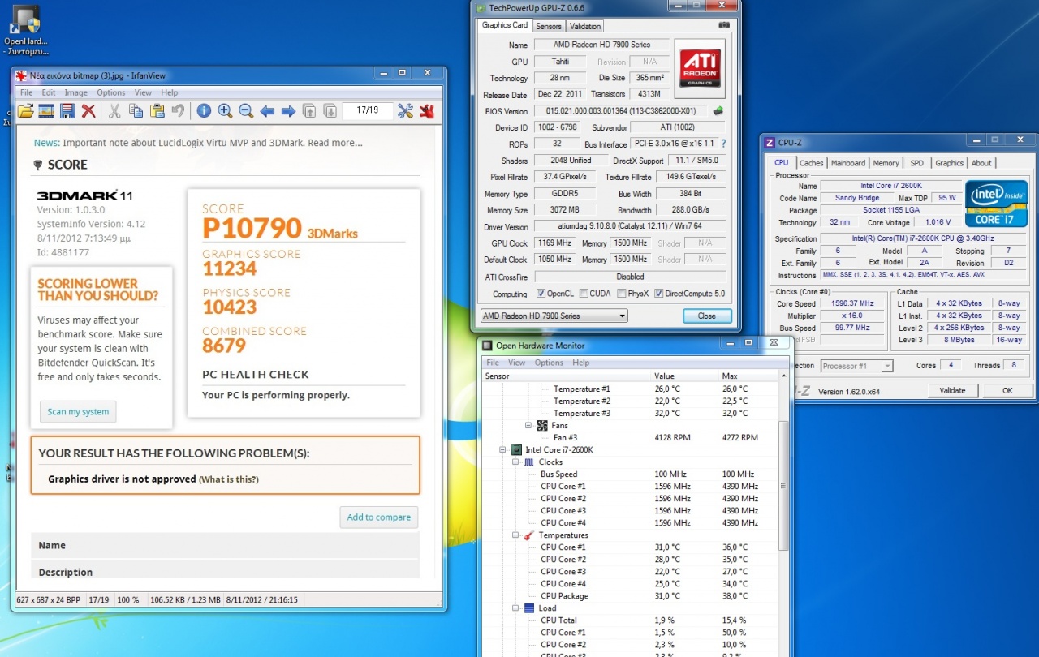Click the Undo arrow icon in IrfanView

[178, 111]
